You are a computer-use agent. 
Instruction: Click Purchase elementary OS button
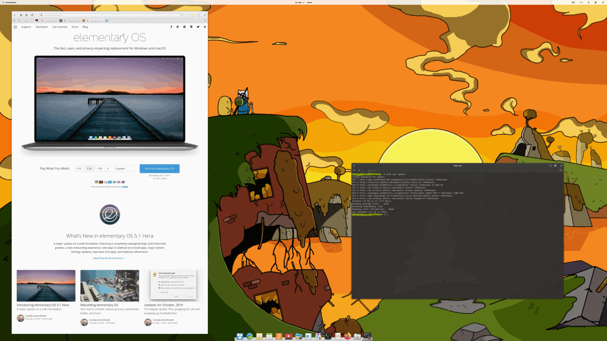click(x=160, y=169)
